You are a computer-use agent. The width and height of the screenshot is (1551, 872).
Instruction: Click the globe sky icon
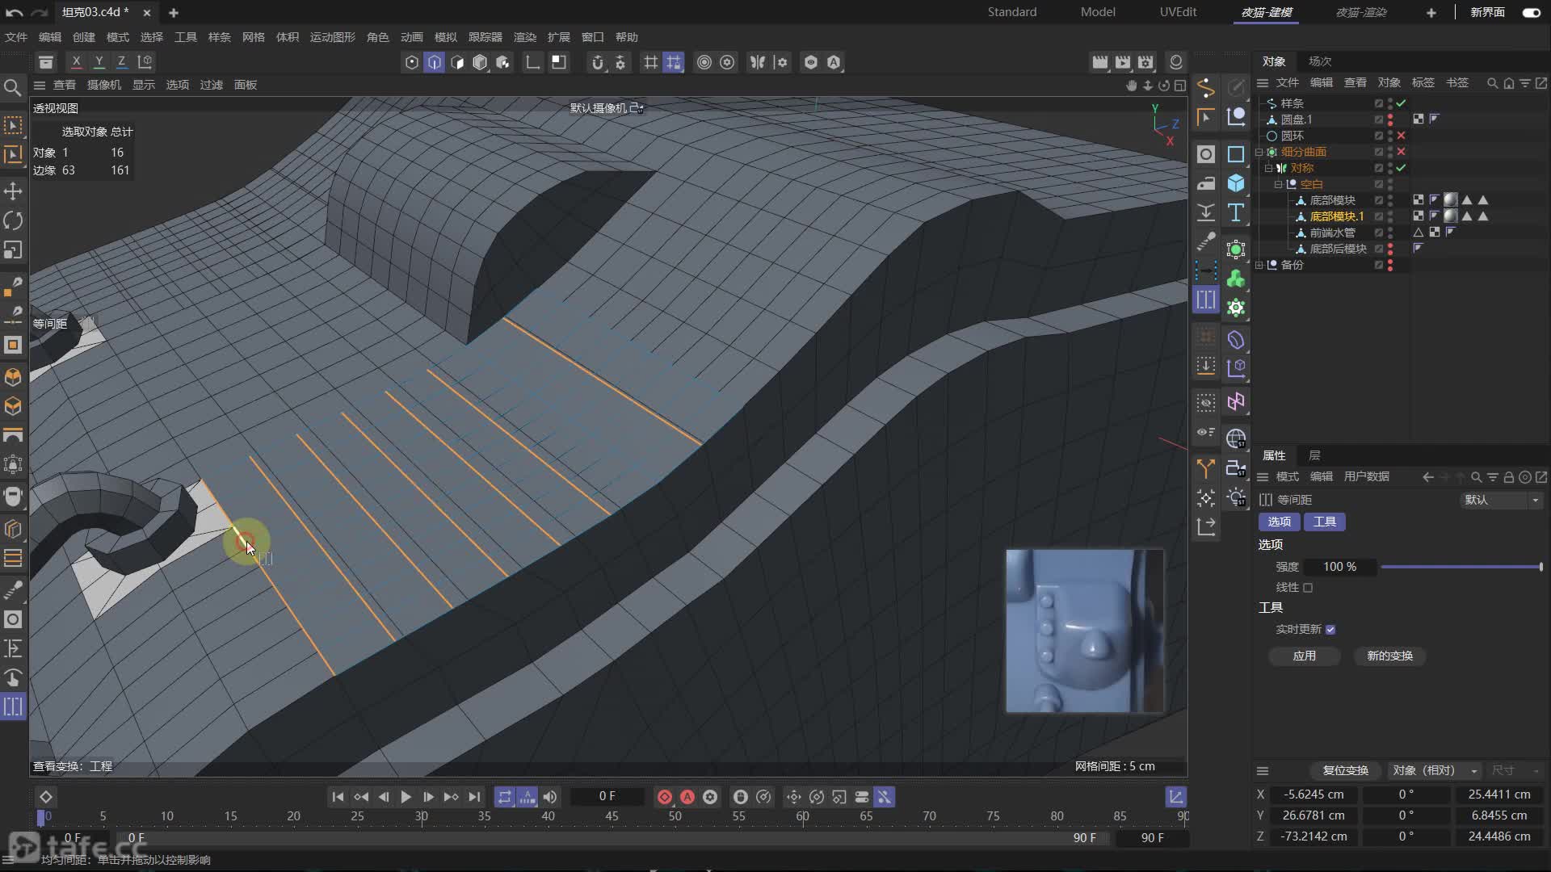pyautogui.click(x=1236, y=438)
